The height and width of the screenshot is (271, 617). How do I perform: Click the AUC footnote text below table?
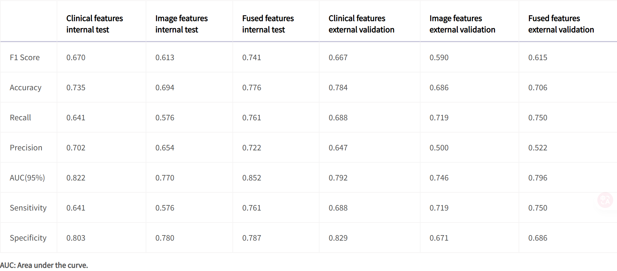(x=44, y=265)
